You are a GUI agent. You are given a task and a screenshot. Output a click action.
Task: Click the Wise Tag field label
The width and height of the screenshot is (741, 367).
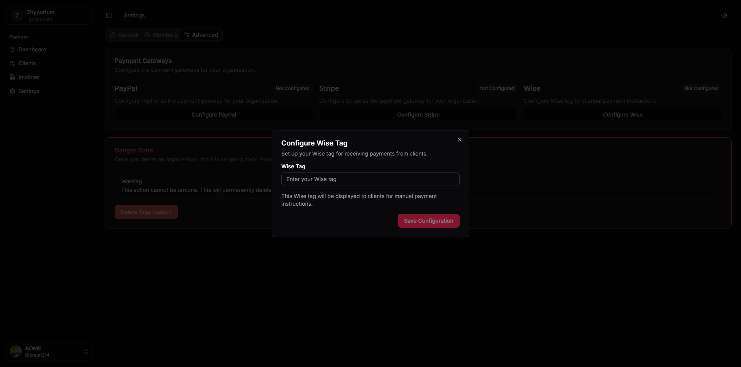[293, 166]
